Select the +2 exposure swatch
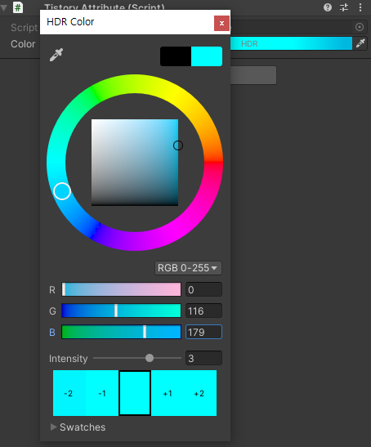 click(200, 393)
